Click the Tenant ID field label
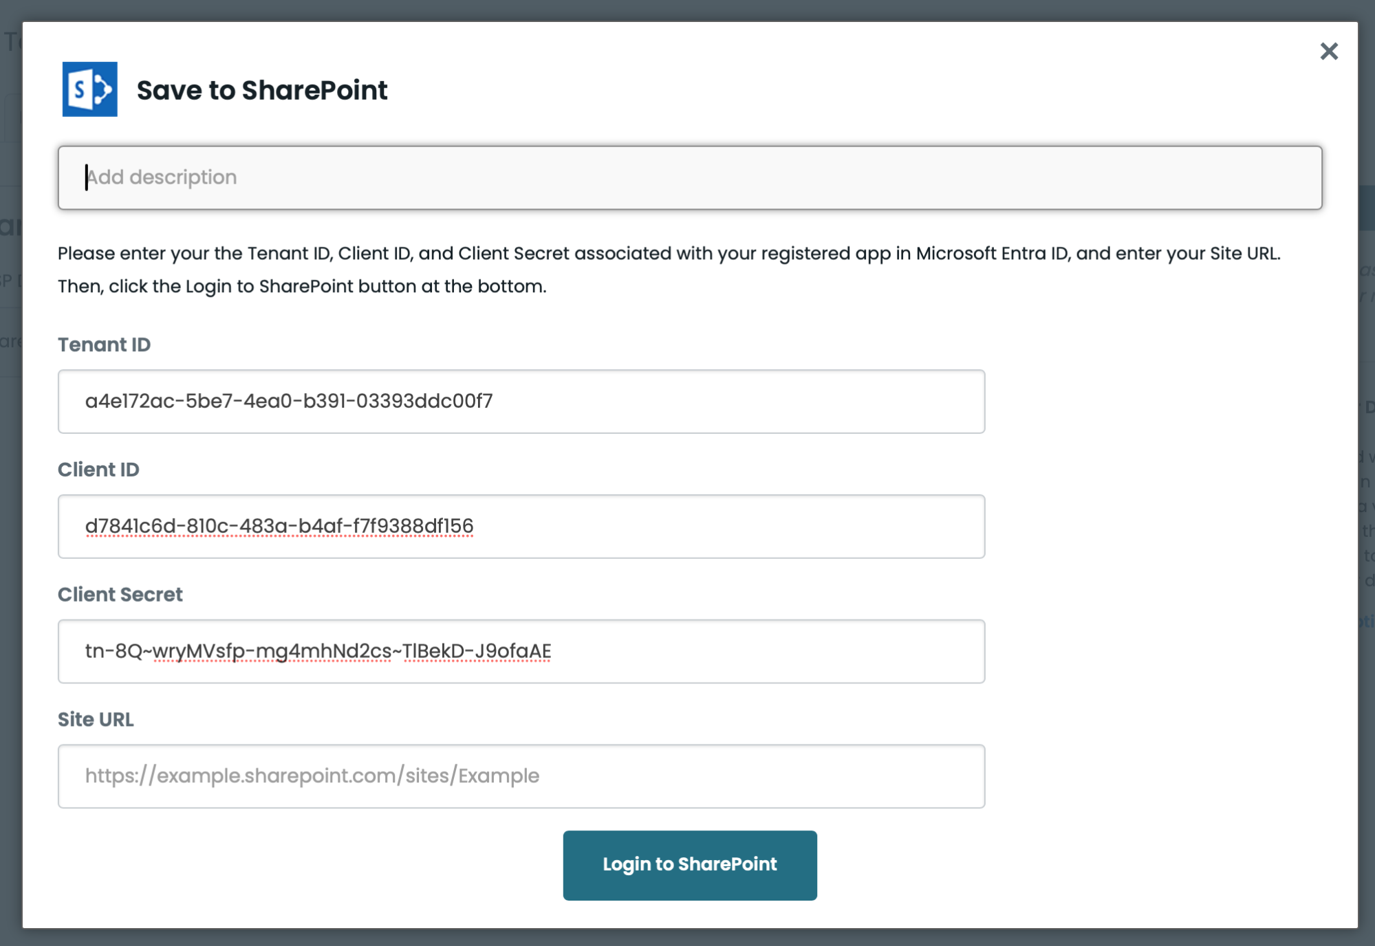Viewport: 1375px width, 946px height. tap(104, 344)
